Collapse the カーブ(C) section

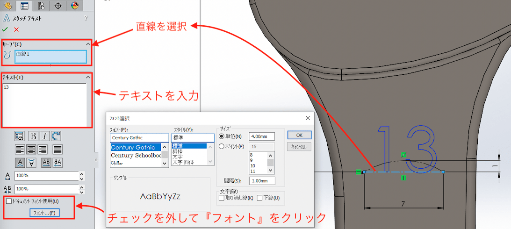coord(88,43)
